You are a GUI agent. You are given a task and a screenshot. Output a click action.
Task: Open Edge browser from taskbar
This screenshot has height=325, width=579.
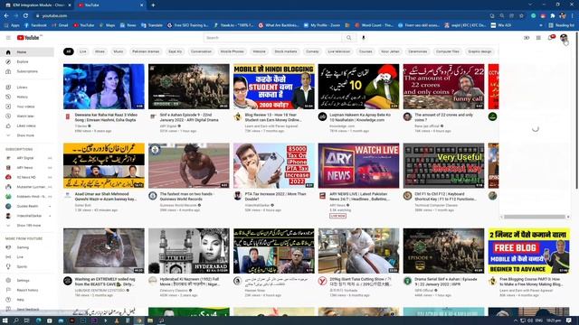(38, 320)
